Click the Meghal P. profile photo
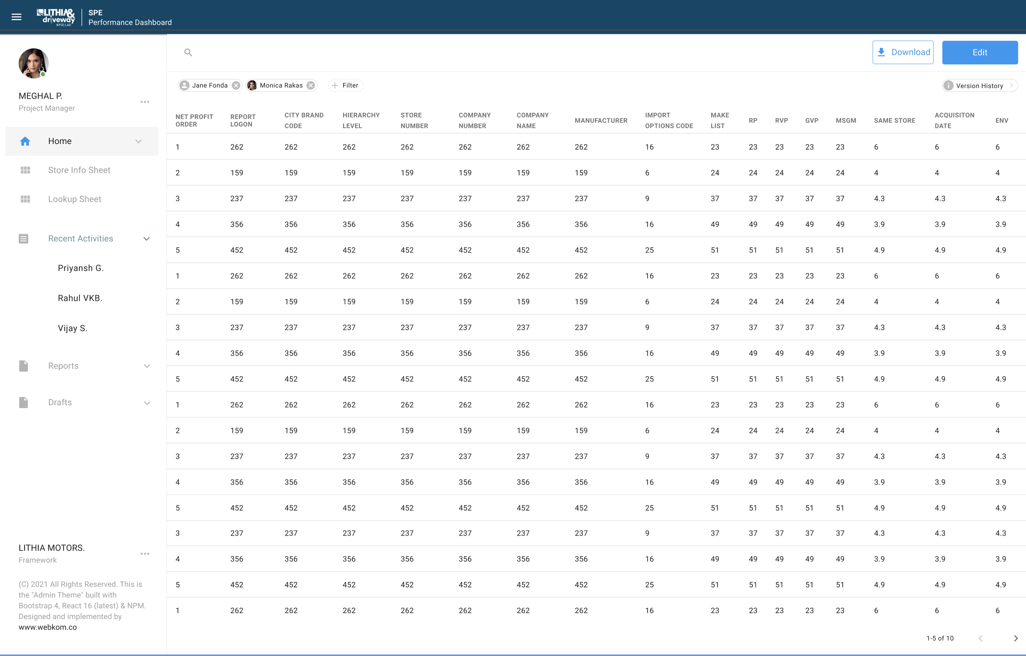Viewport: 1026px width, 656px height. [x=33, y=63]
